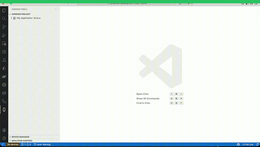Open the ChatGPT knot-logo view
This screenshot has width=260, height=147.
tap(4, 85)
